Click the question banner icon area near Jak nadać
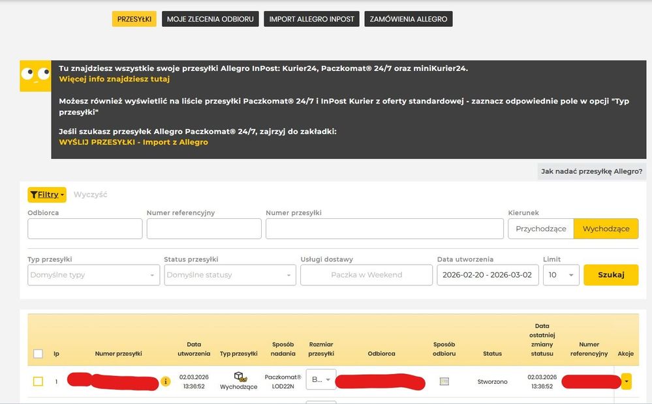Screen dimensions: 652x404 click(591, 171)
